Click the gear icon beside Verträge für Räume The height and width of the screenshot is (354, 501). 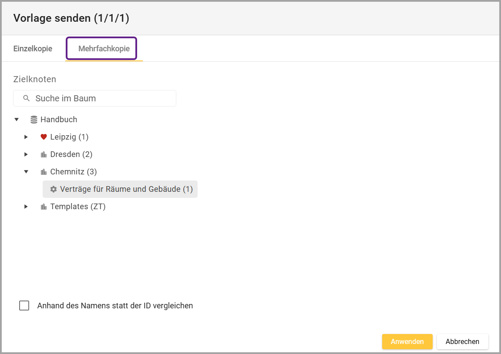(x=54, y=189)
